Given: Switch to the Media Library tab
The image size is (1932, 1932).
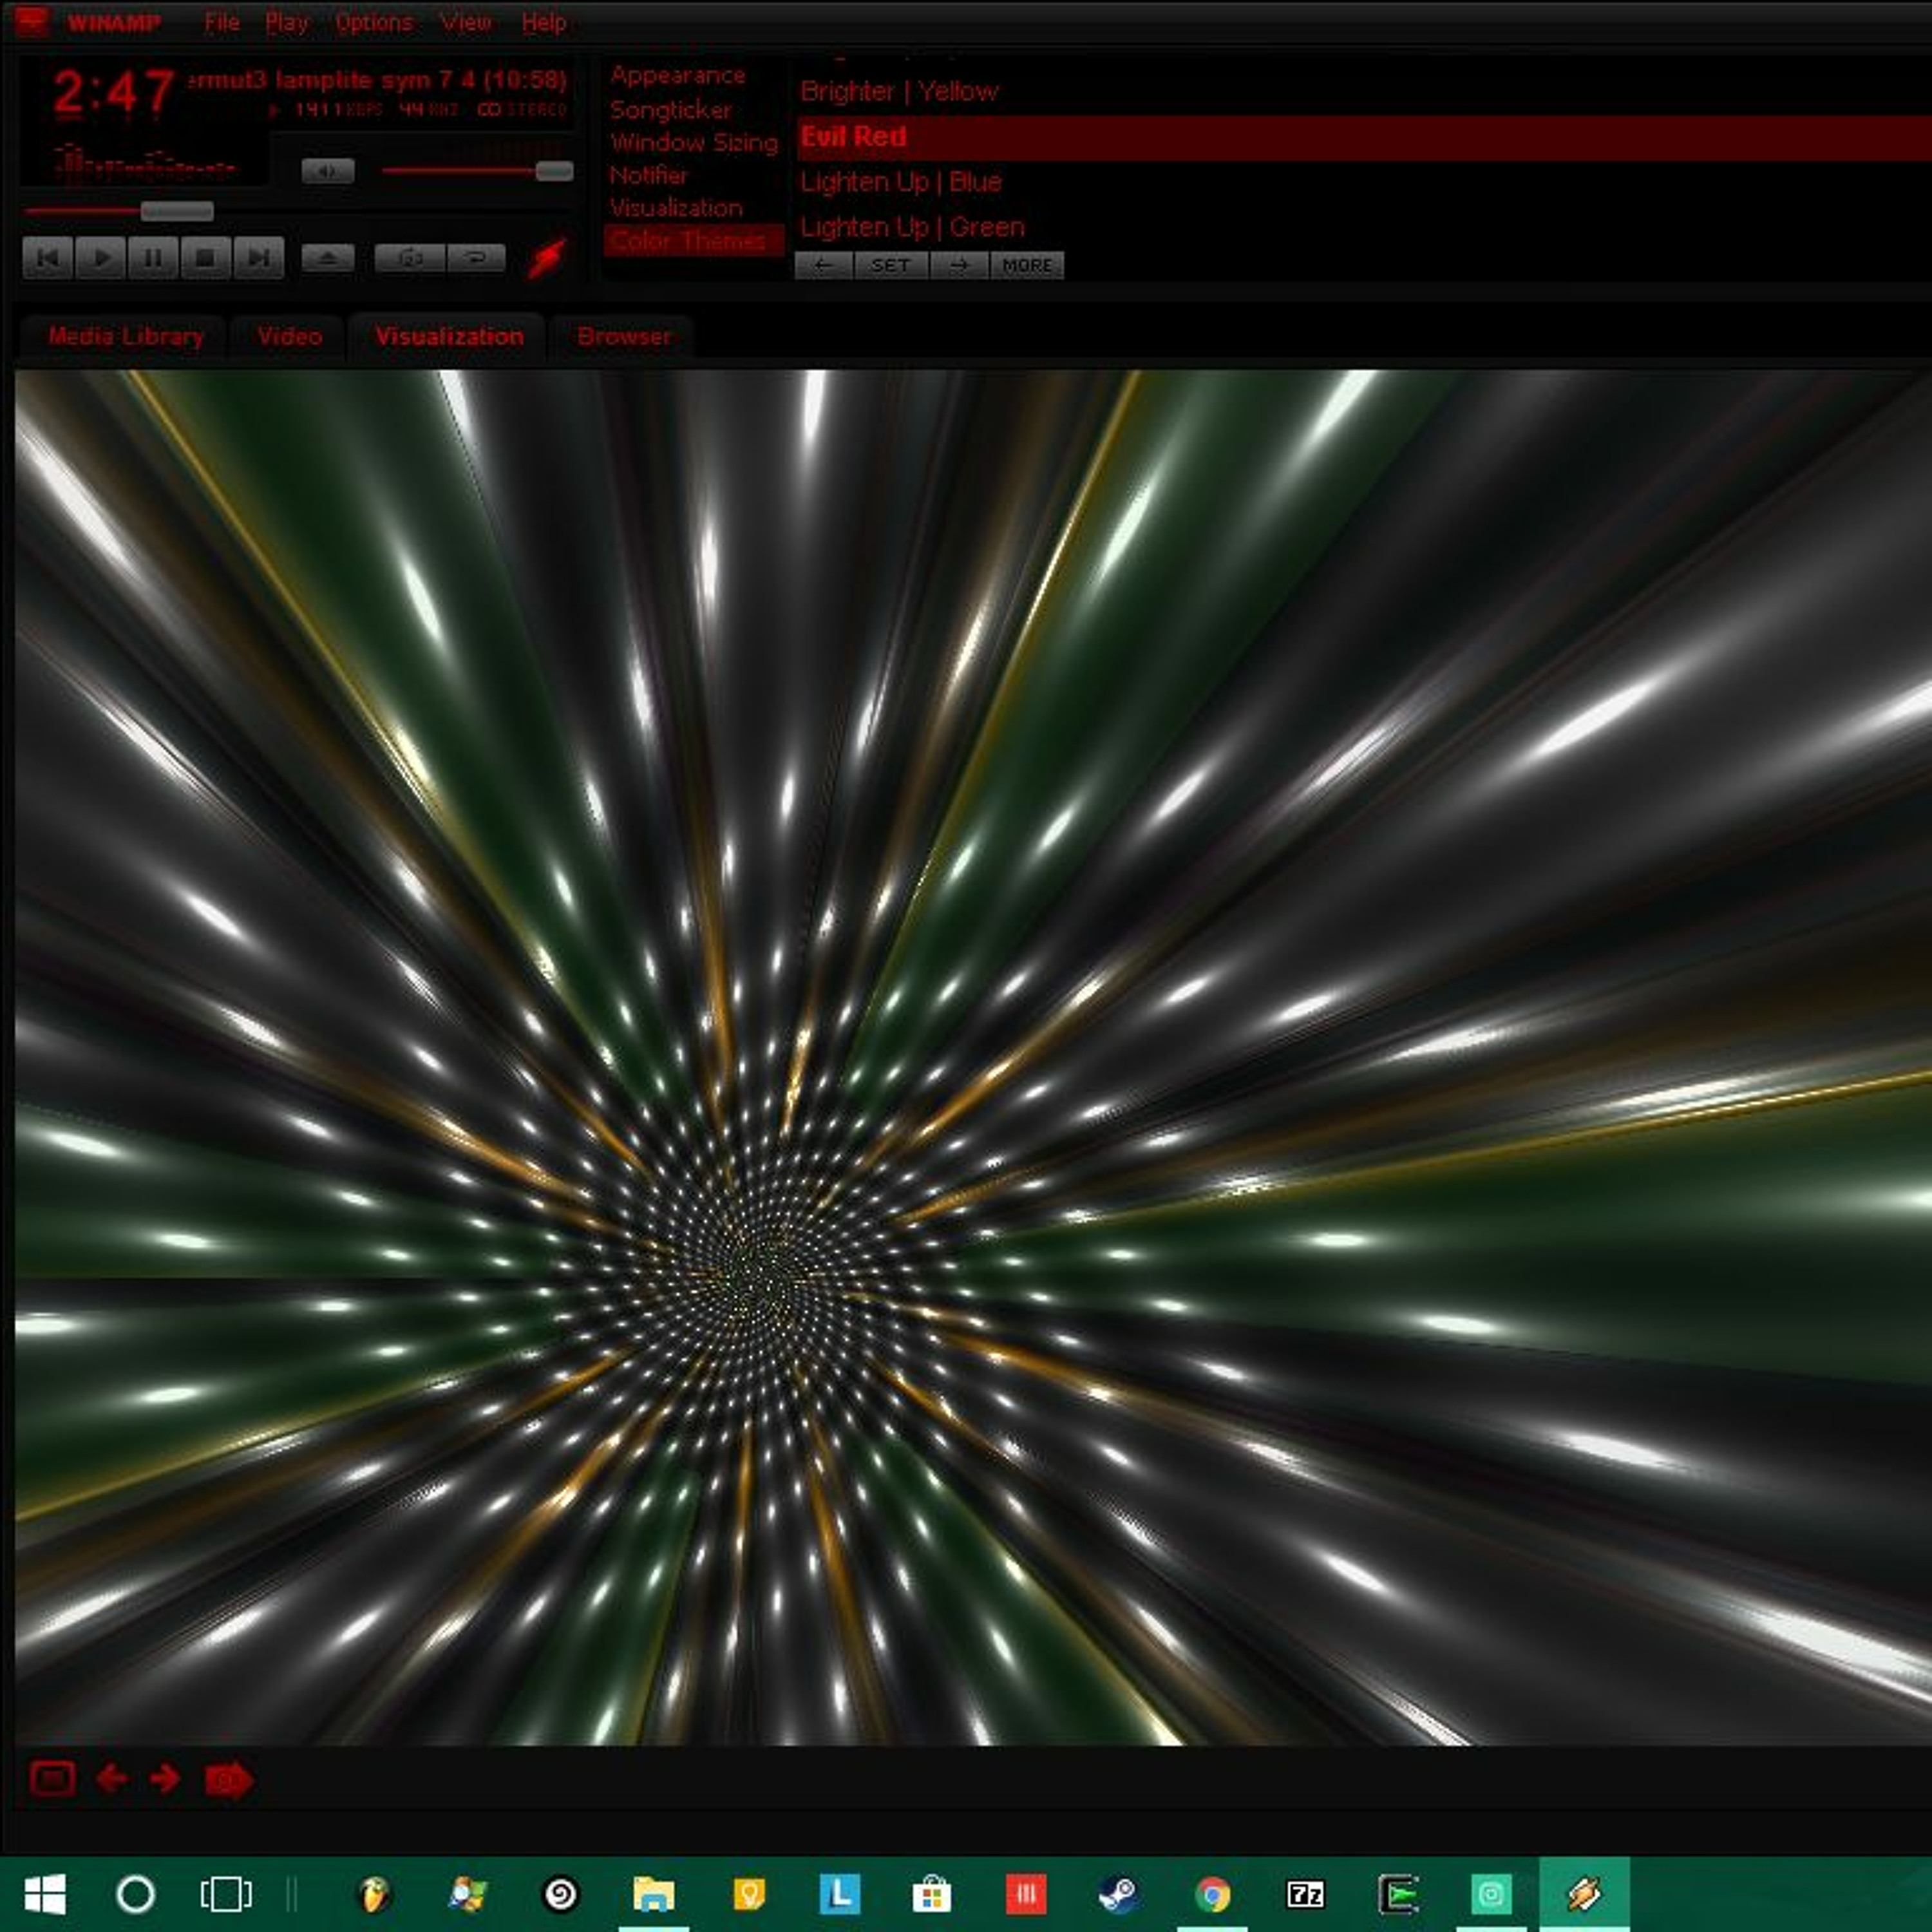Looking at the screenshot, I should (x=125, y=336).
